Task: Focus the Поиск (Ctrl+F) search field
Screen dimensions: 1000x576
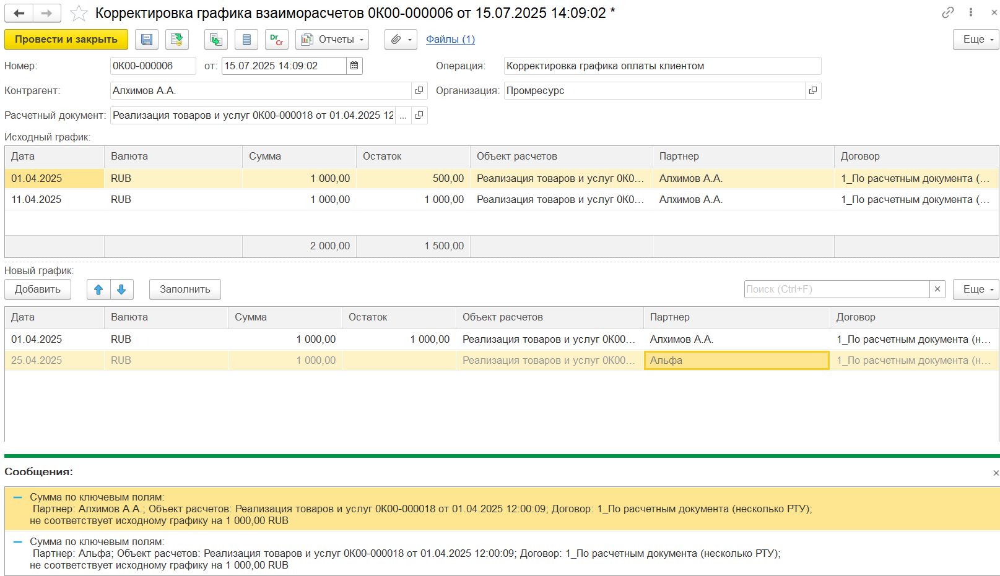Action: tap(836, 290)
